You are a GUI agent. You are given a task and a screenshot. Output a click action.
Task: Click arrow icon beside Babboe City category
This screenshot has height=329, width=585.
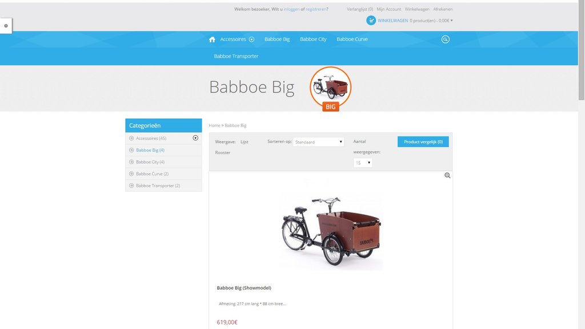131,162
